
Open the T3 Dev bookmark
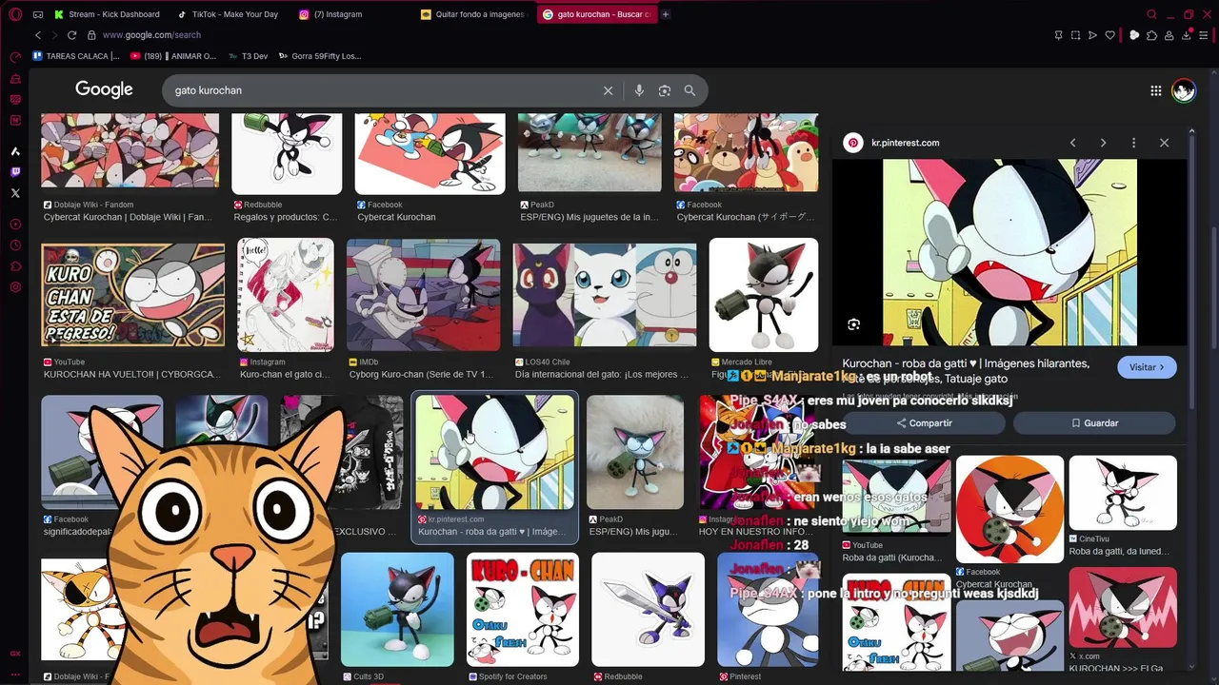(248, 56)
